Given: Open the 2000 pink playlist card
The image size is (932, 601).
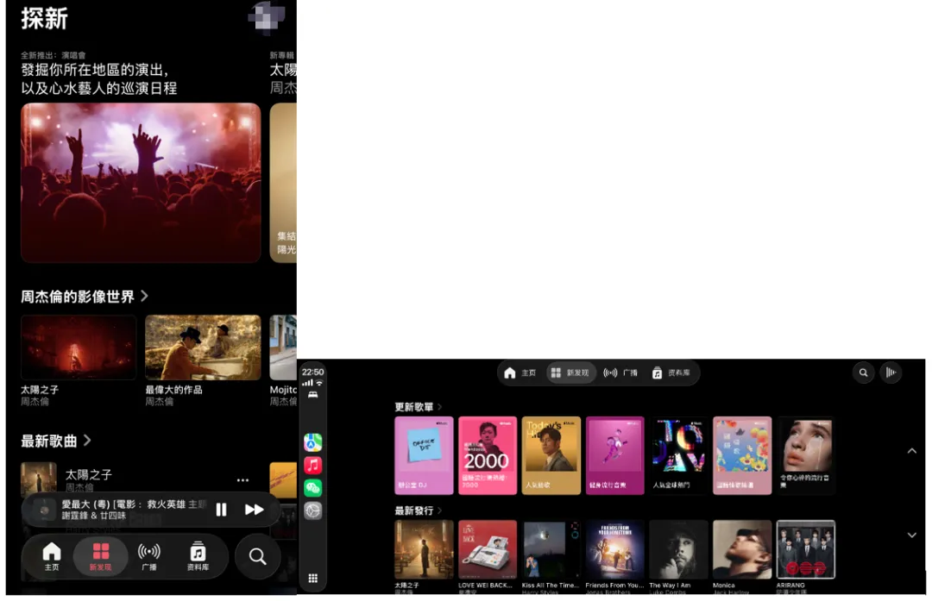Looking at the screenshot, I should [x=488, y=455].
